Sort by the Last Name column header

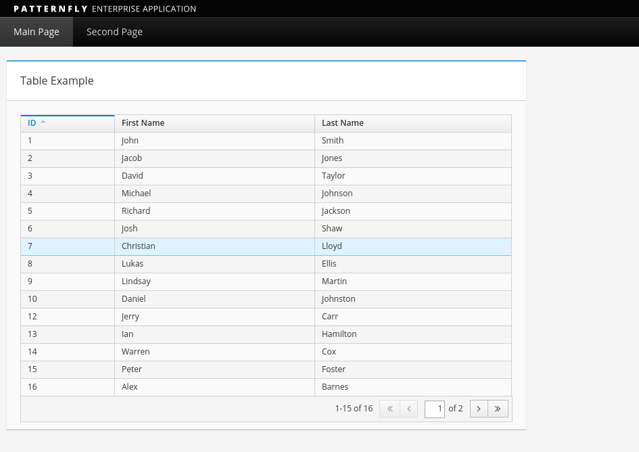coord(413,123)
